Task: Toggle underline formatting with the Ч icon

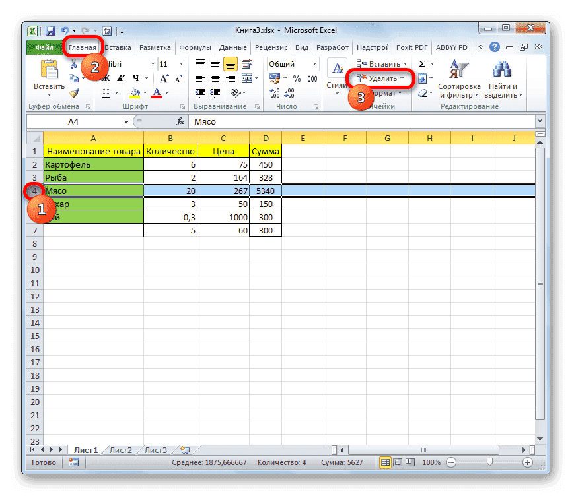Action: [135, 78]
